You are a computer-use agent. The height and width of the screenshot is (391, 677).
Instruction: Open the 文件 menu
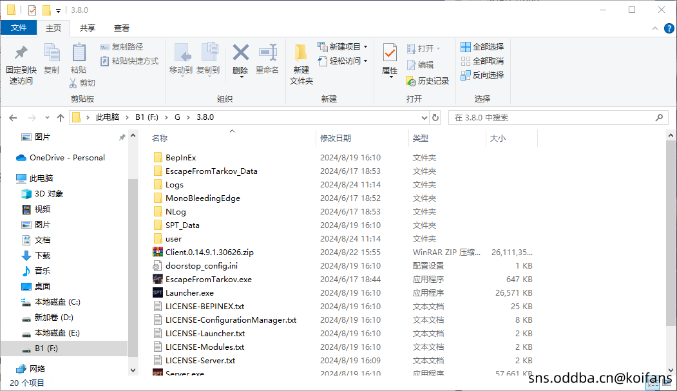19,28
